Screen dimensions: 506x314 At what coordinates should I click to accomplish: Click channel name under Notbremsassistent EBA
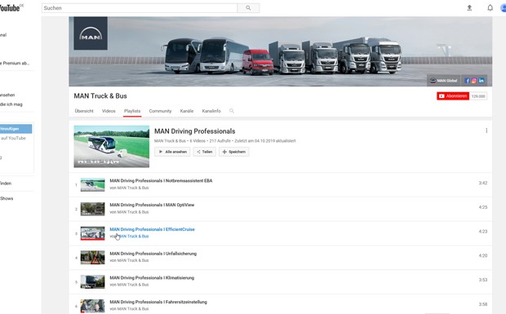tap(133, 188)
